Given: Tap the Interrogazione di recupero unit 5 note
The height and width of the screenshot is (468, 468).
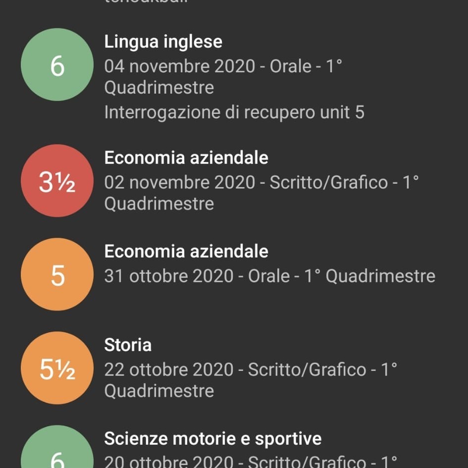Looking at the screenshot, I should [234, 112].
